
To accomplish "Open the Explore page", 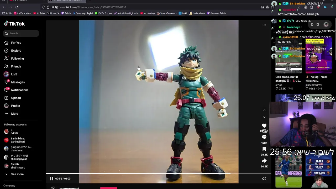I will [x=13, y=51].
